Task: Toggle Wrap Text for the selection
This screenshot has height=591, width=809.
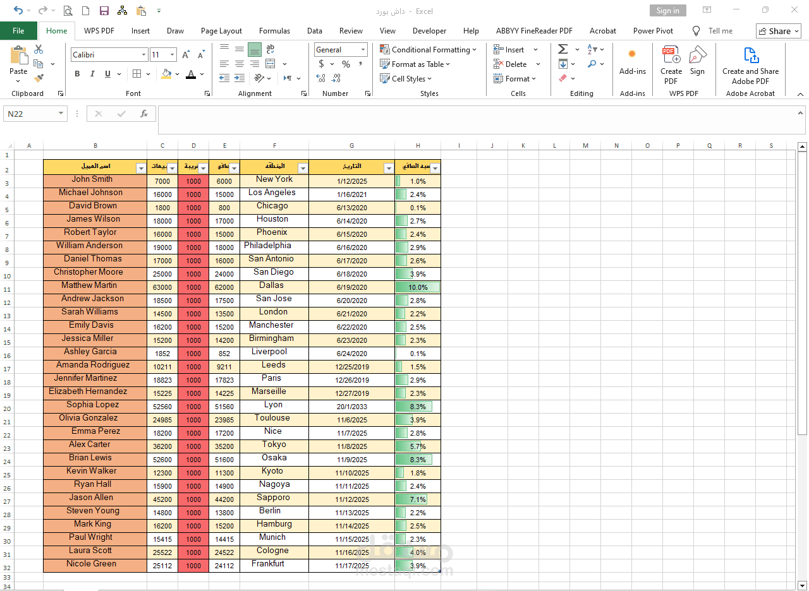Action: [270, 49]
